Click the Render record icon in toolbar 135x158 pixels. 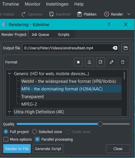107,14
